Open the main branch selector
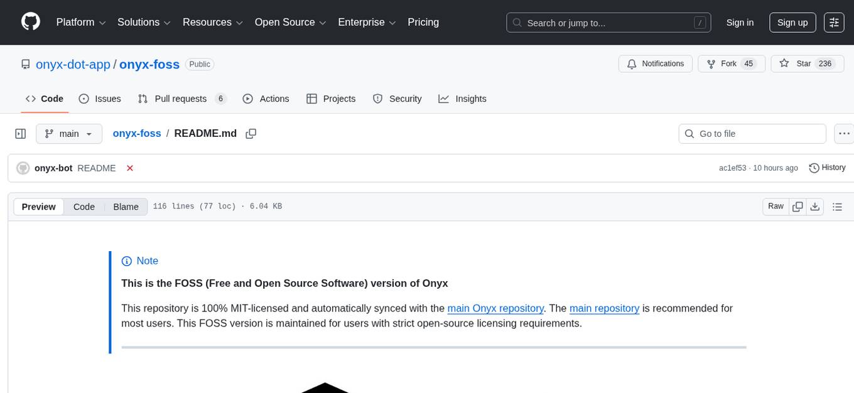 [68, 133]
